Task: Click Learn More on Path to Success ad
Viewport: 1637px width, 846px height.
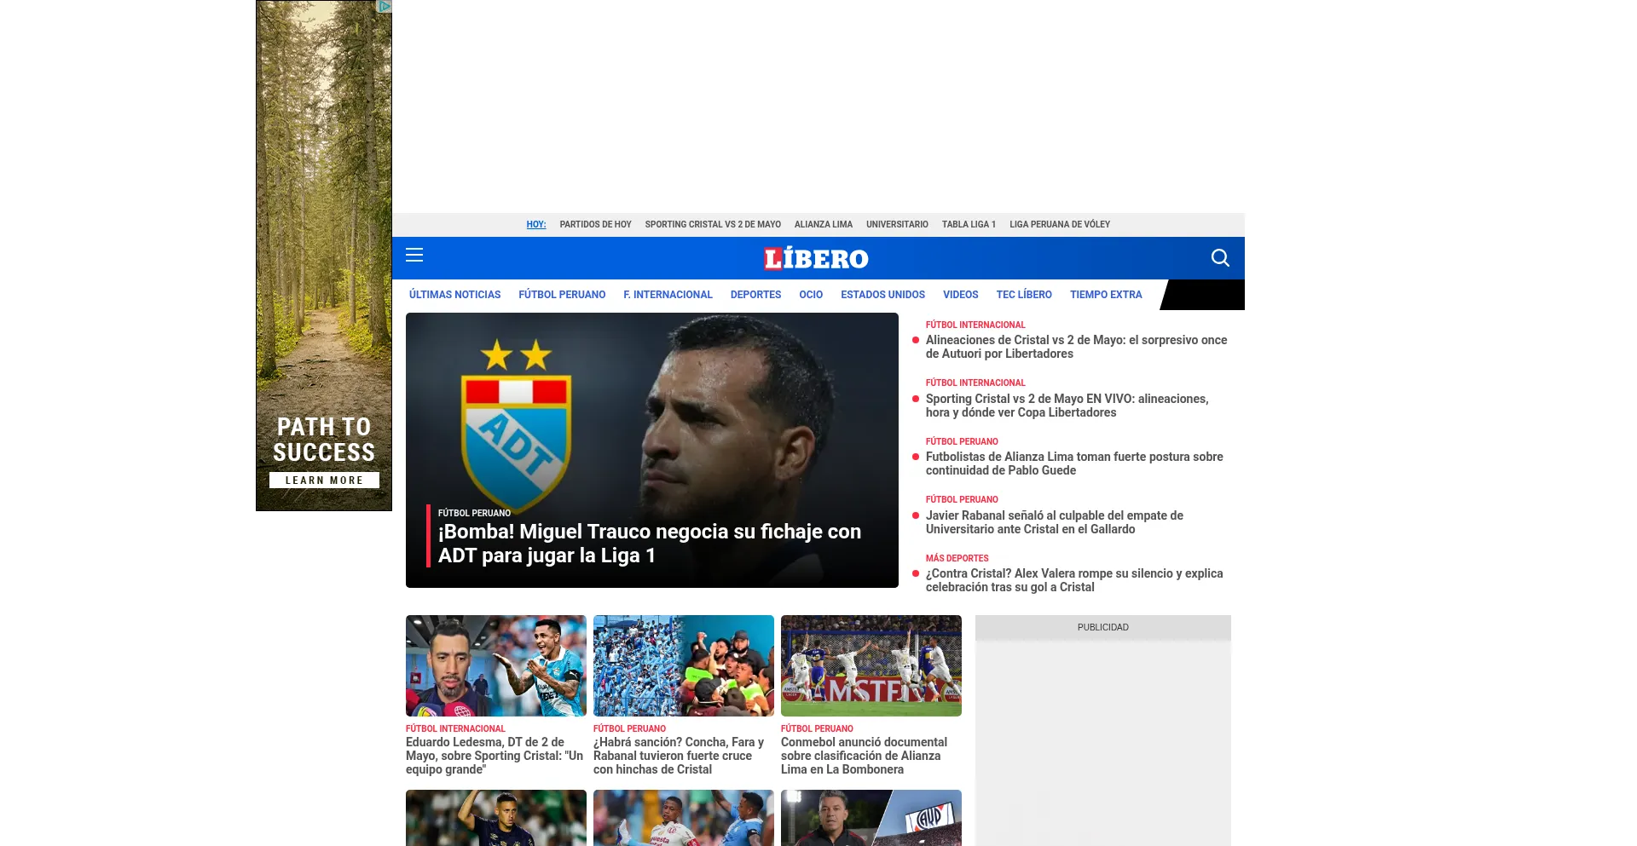Action: coord(324,481)
